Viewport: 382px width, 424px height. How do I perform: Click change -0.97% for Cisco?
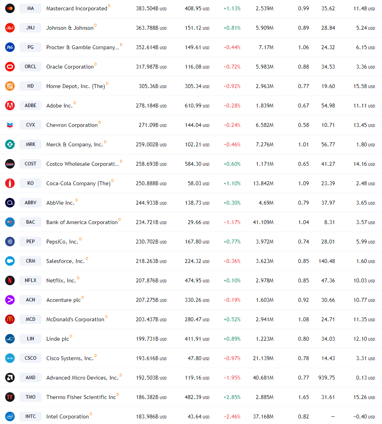[x=232, y=358]
